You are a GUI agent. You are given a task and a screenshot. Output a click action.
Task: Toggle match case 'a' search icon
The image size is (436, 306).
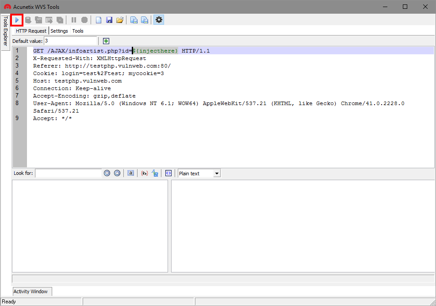click(131, 173)
